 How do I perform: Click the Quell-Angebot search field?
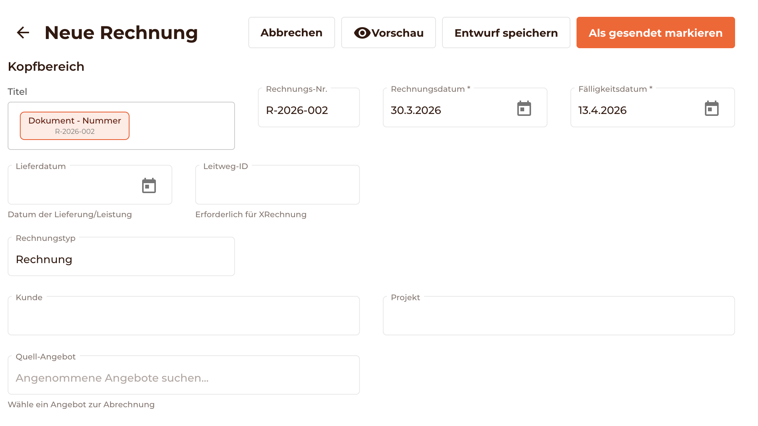pyautogui.click(x=183, y=377)
